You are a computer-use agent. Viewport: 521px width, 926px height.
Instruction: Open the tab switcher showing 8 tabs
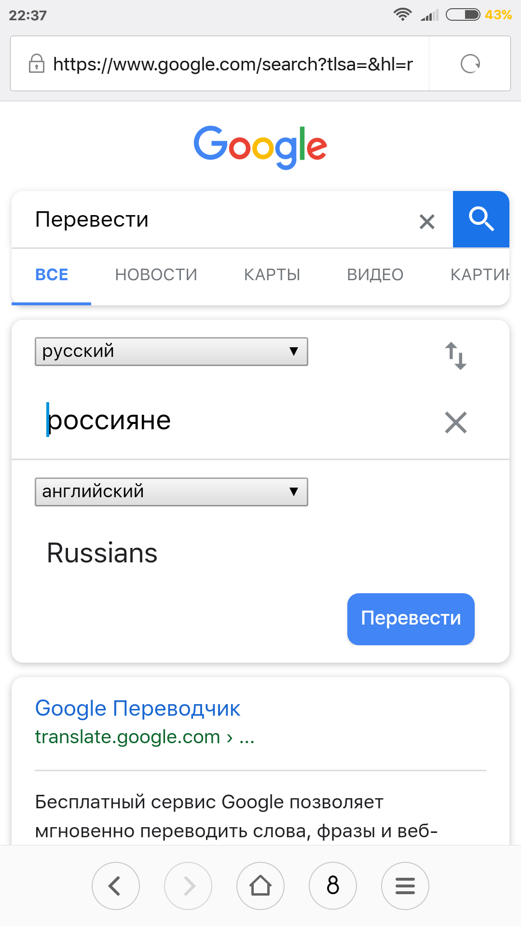click(x=333, y=886)
